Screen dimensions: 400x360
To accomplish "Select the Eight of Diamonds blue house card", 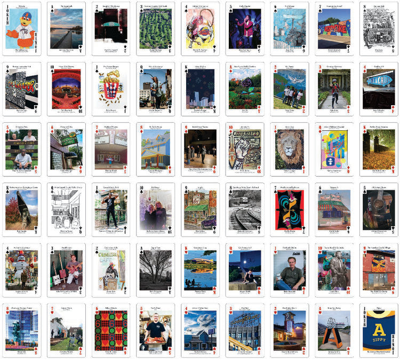I will point(156,150).
